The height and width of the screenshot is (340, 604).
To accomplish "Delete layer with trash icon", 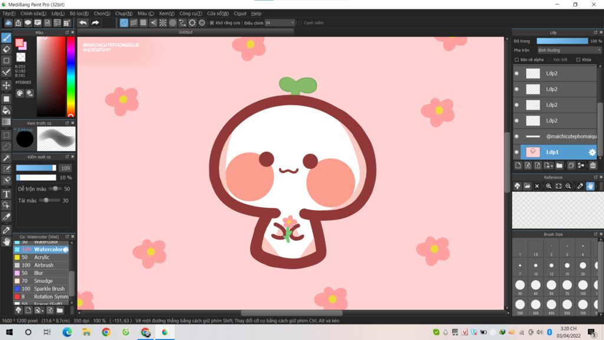I will (593, 165).
